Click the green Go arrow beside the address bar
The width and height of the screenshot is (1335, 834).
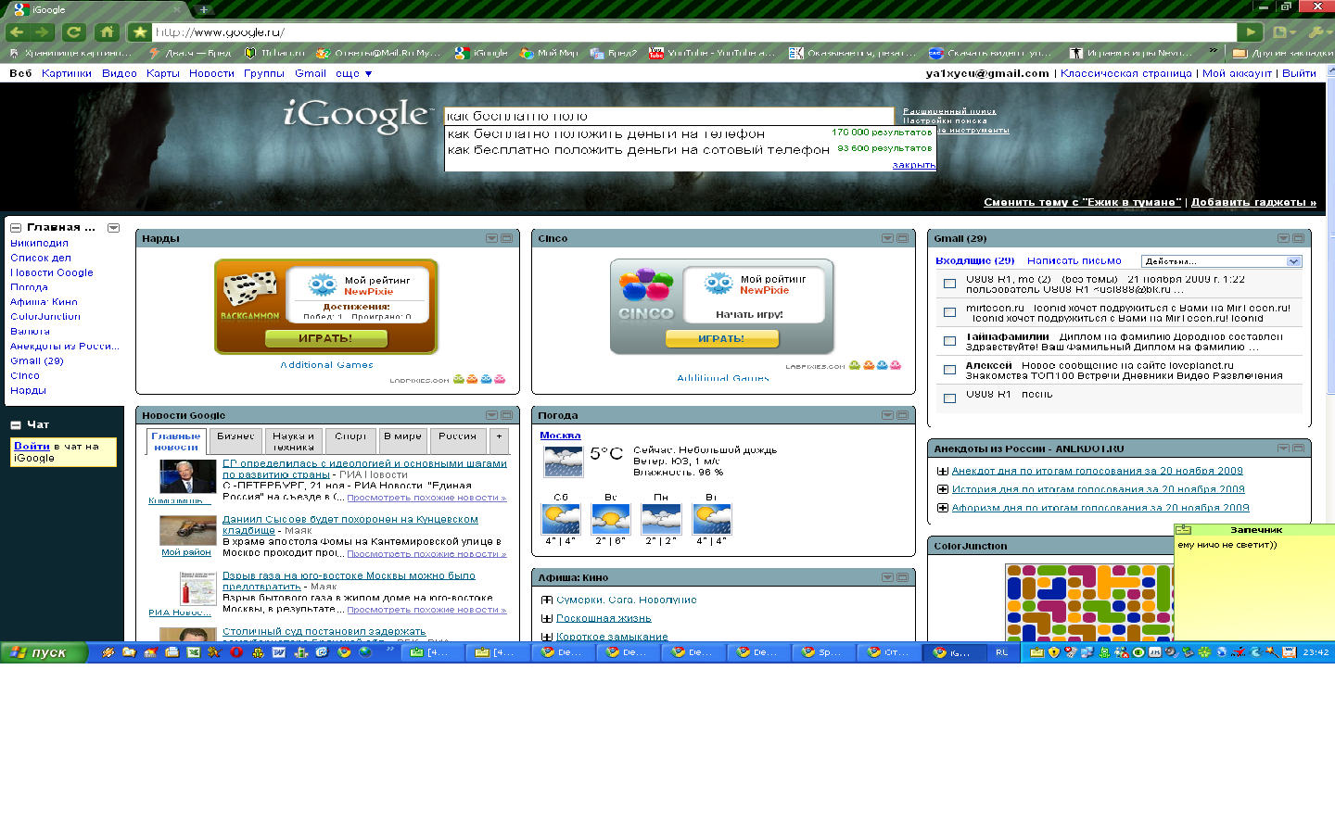[x=1251, y=32]
